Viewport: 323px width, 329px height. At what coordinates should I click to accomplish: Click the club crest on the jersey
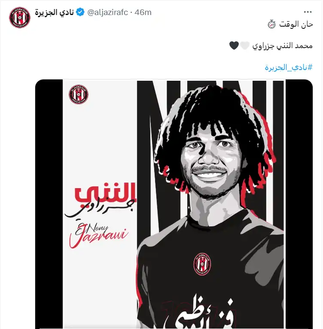(x=202, y=264)
